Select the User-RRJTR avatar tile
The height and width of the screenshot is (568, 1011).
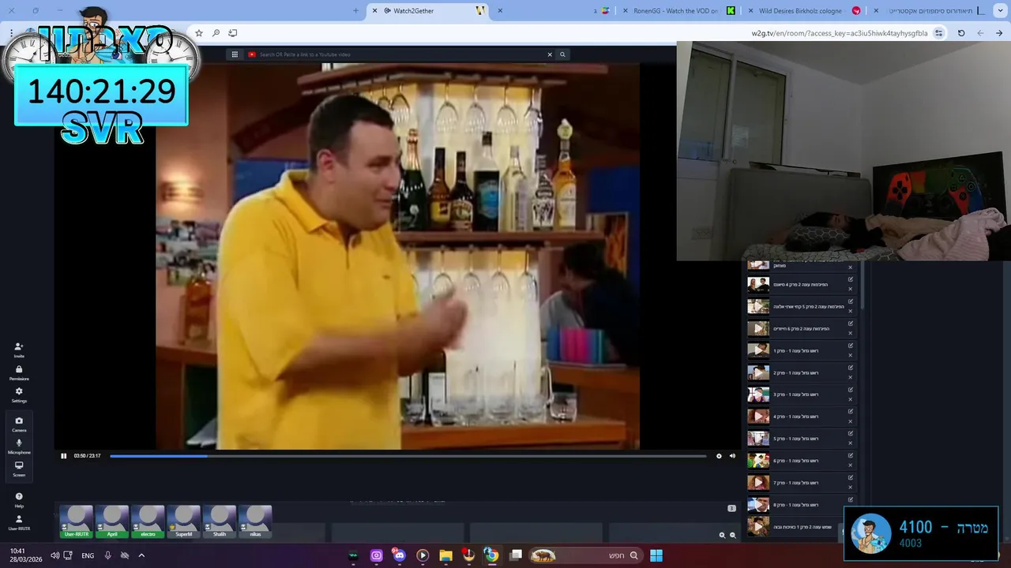[77, 522]
